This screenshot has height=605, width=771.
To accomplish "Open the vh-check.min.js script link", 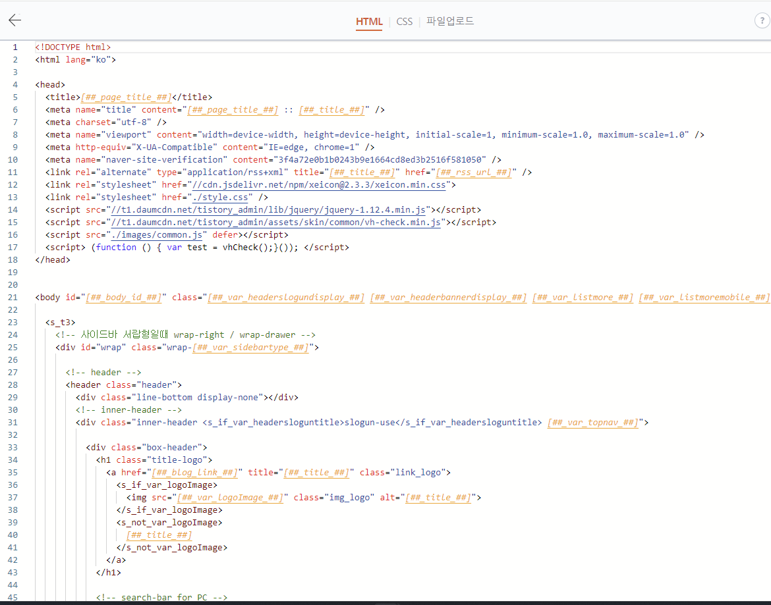I will (x=276, y=223).
